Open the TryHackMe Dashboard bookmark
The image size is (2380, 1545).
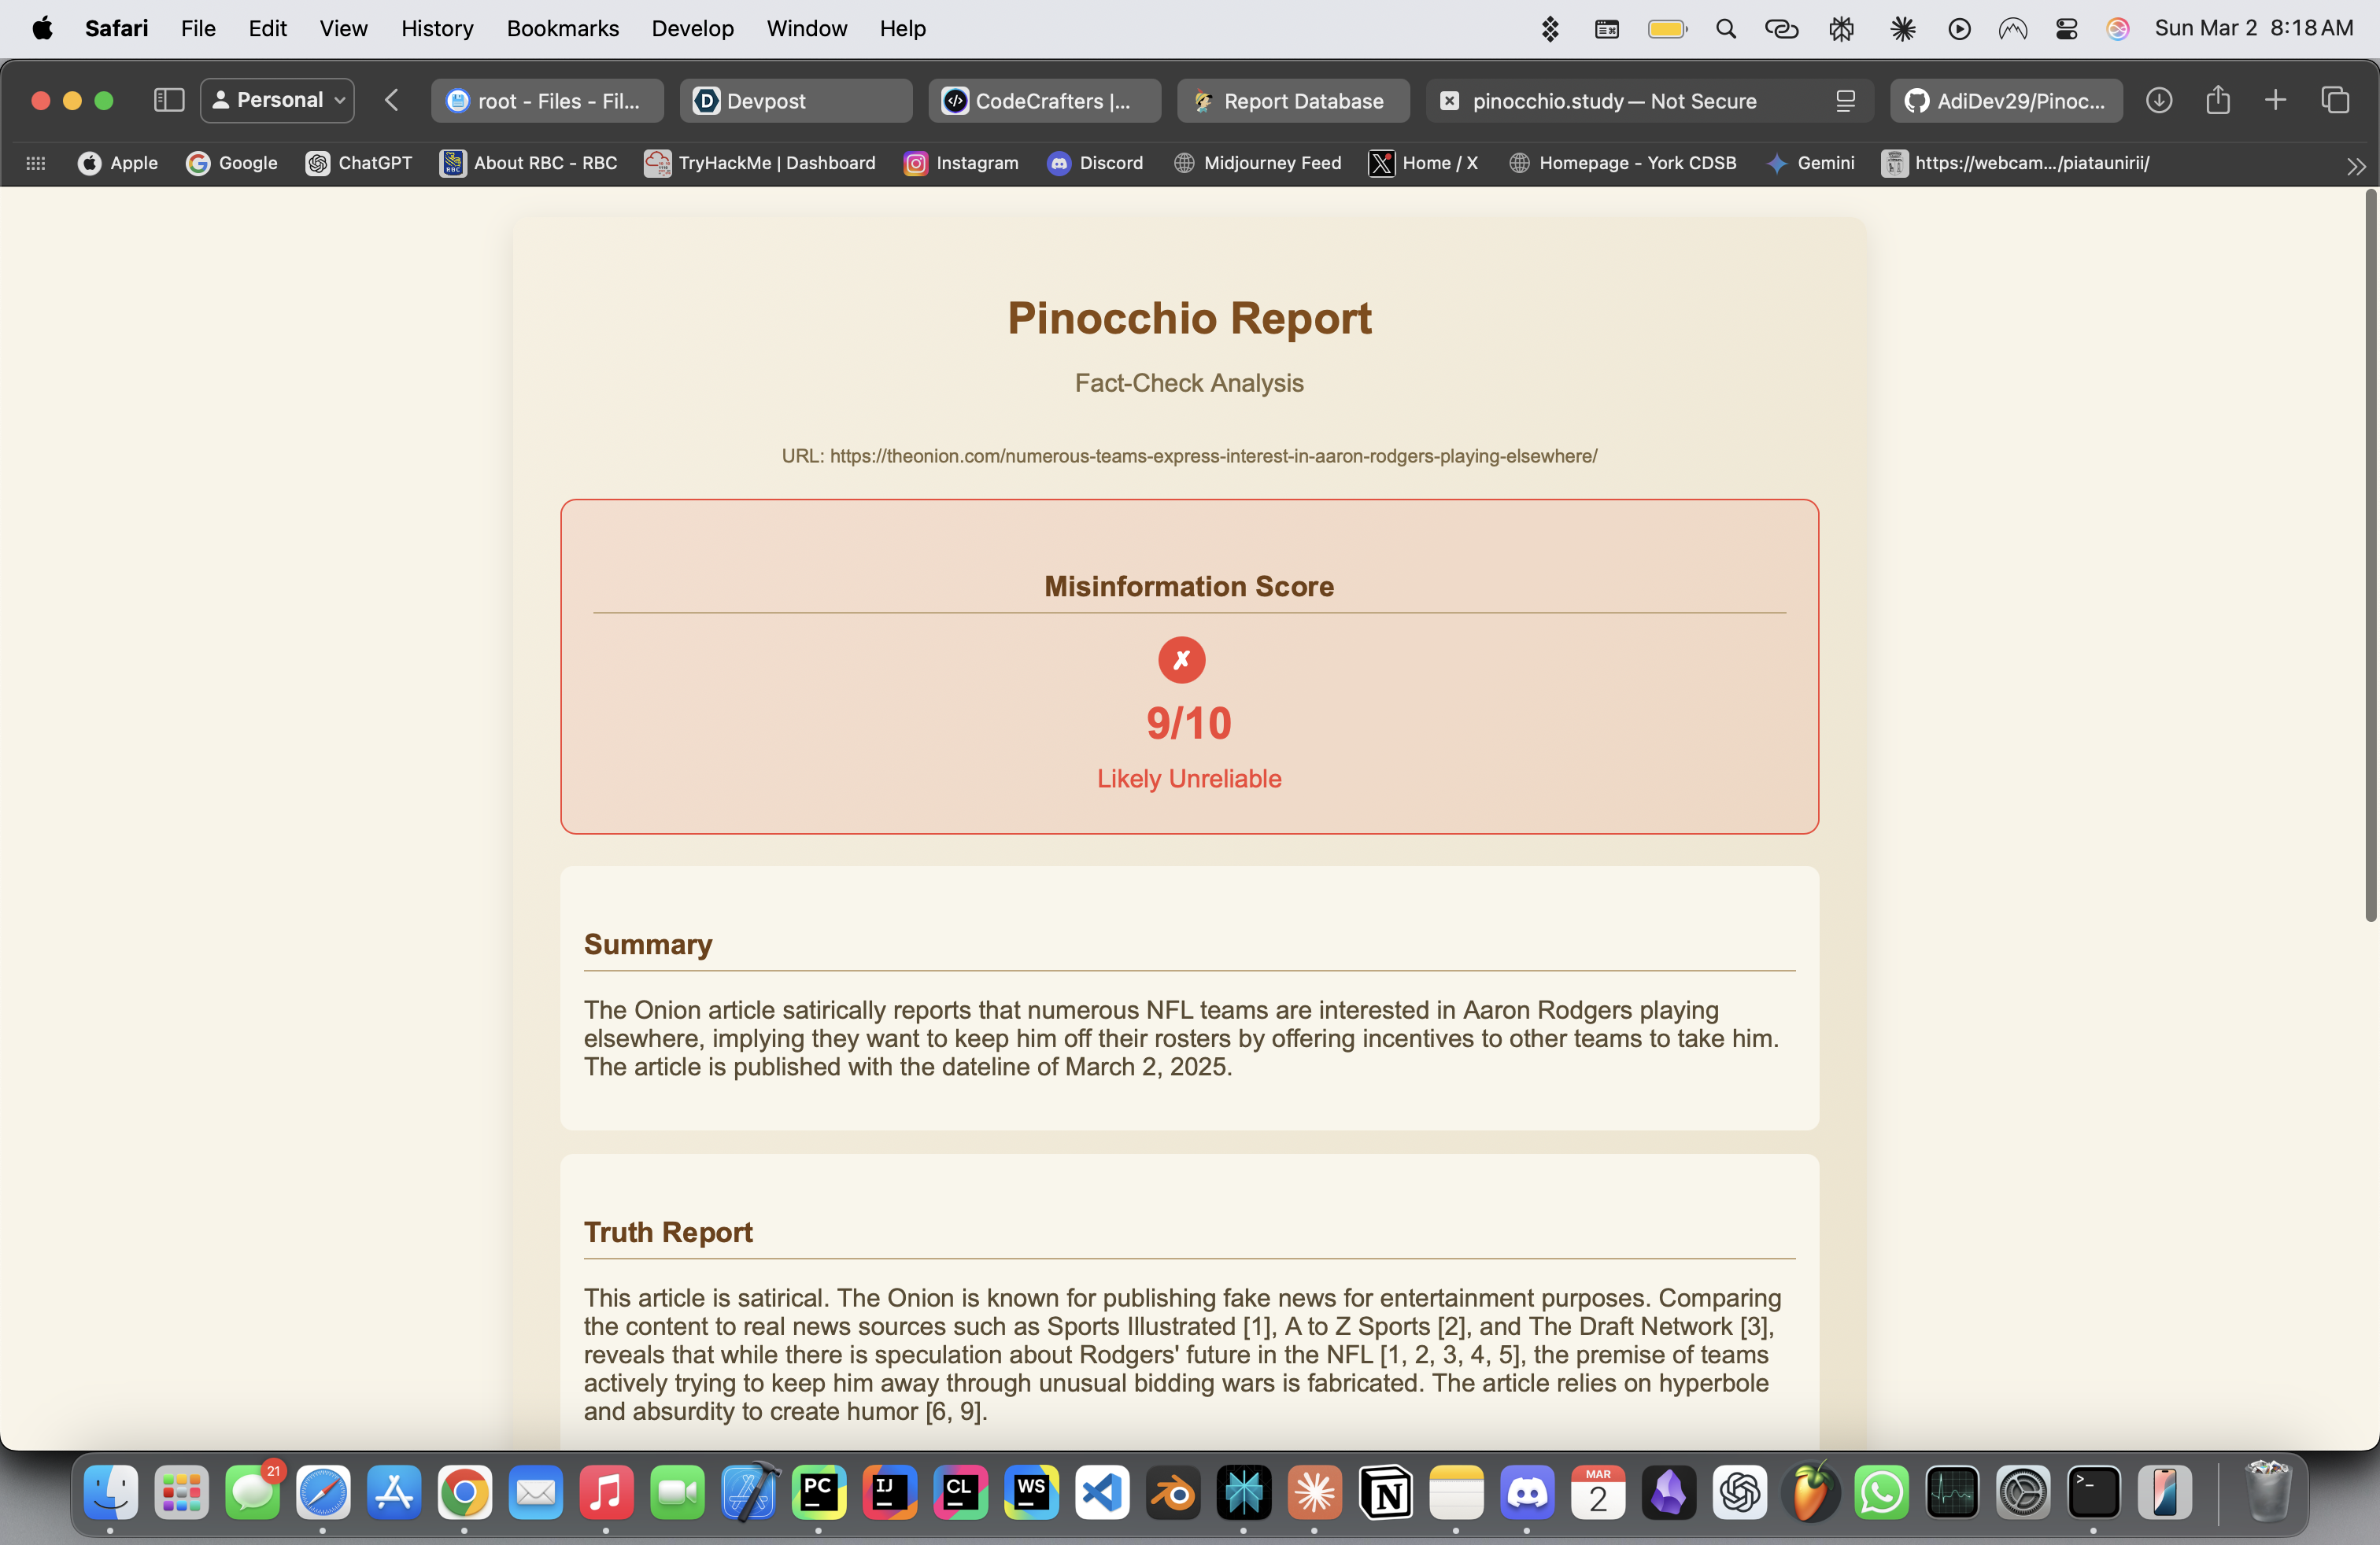click(760, 163)
